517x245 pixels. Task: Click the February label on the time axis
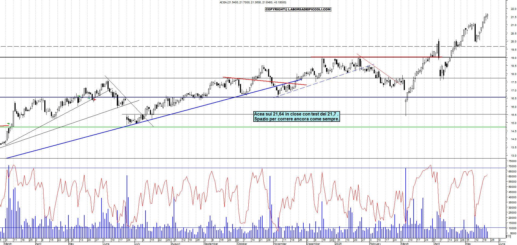coord(375,244)
